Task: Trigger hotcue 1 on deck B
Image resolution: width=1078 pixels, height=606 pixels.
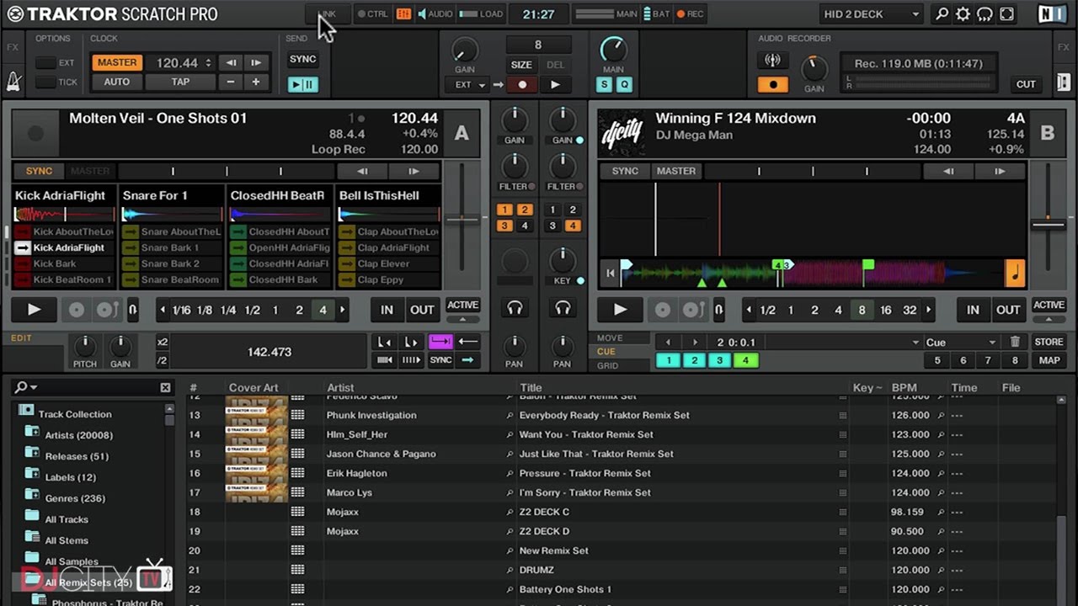Action: pyautogui.click(x=669, y=360)
